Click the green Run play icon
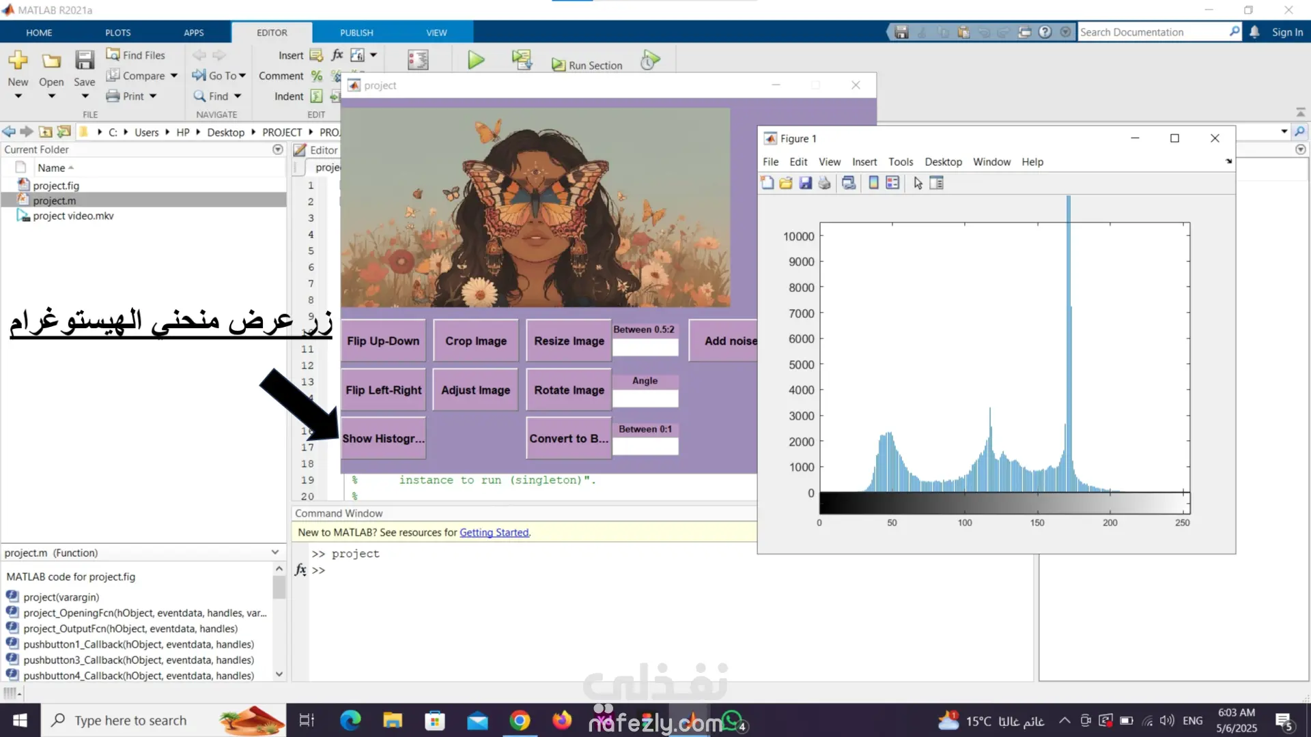Viewport: 1311px width, 737px height. pyautogui.click(x=476, y=60)
